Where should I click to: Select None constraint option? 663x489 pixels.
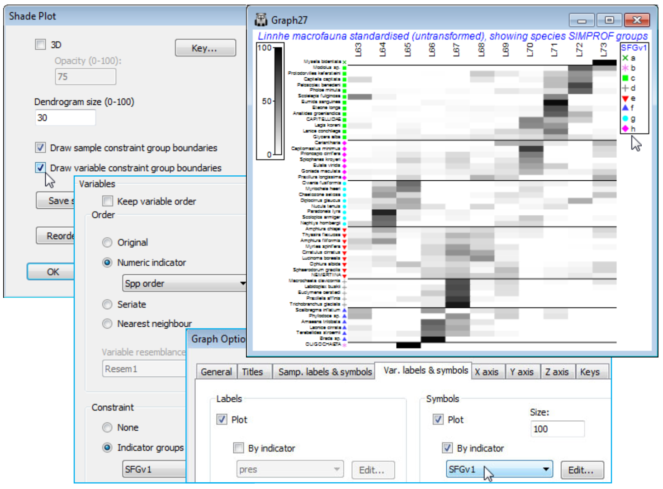pyautogui.click(x=107, y=427)
